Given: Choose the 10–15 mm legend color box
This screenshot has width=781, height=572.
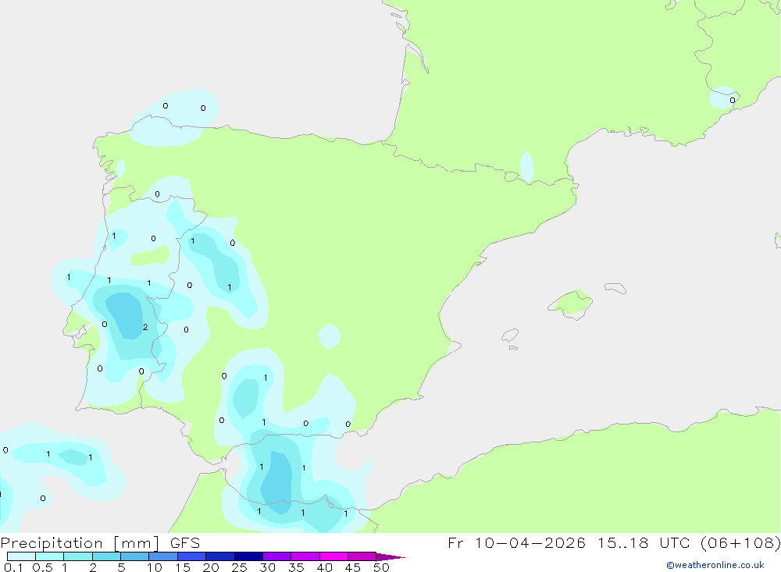Looking at the screenshot, I should (163, 556).
